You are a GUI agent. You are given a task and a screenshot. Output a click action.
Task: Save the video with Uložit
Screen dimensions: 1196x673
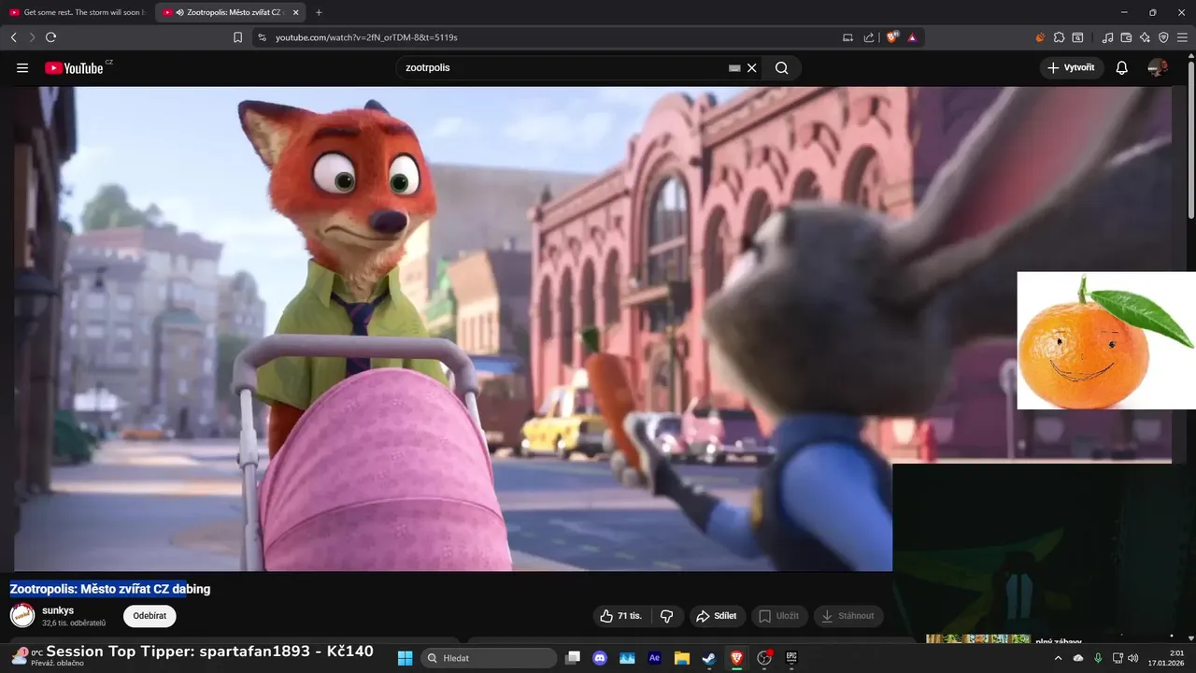pyautogui.click(x=778, y=616)
